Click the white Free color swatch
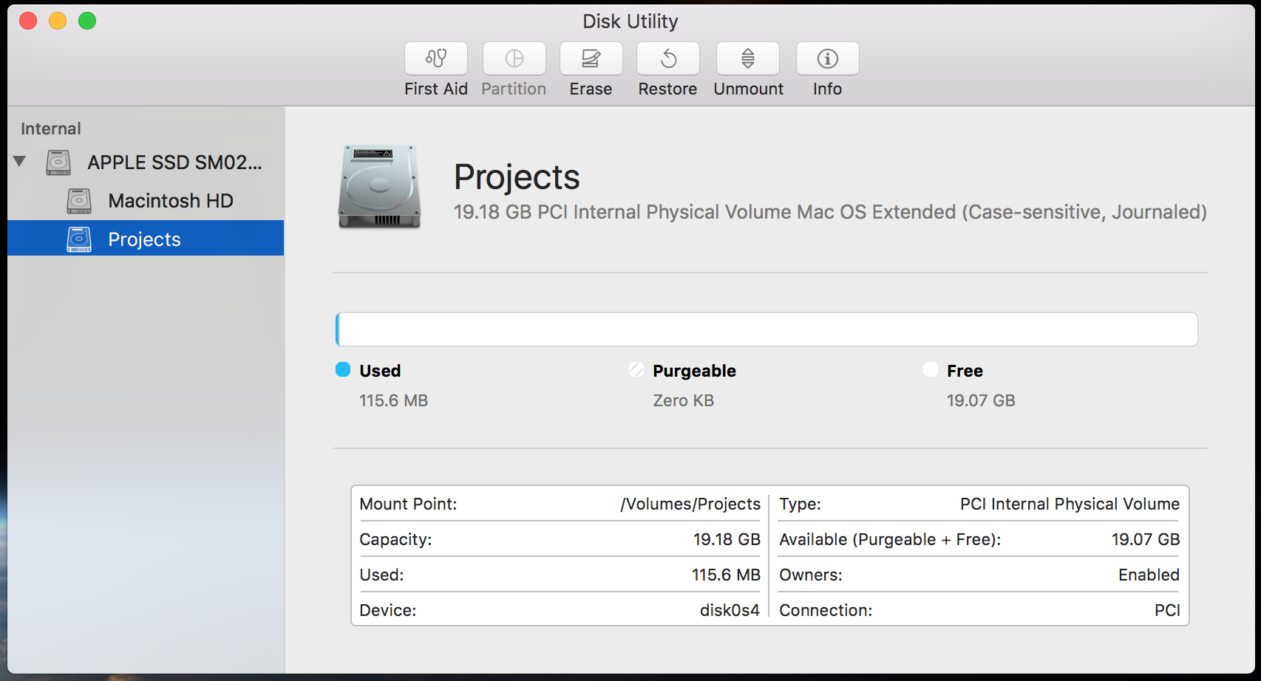Viewport: 1261px width, 681px height. [931, 369]
